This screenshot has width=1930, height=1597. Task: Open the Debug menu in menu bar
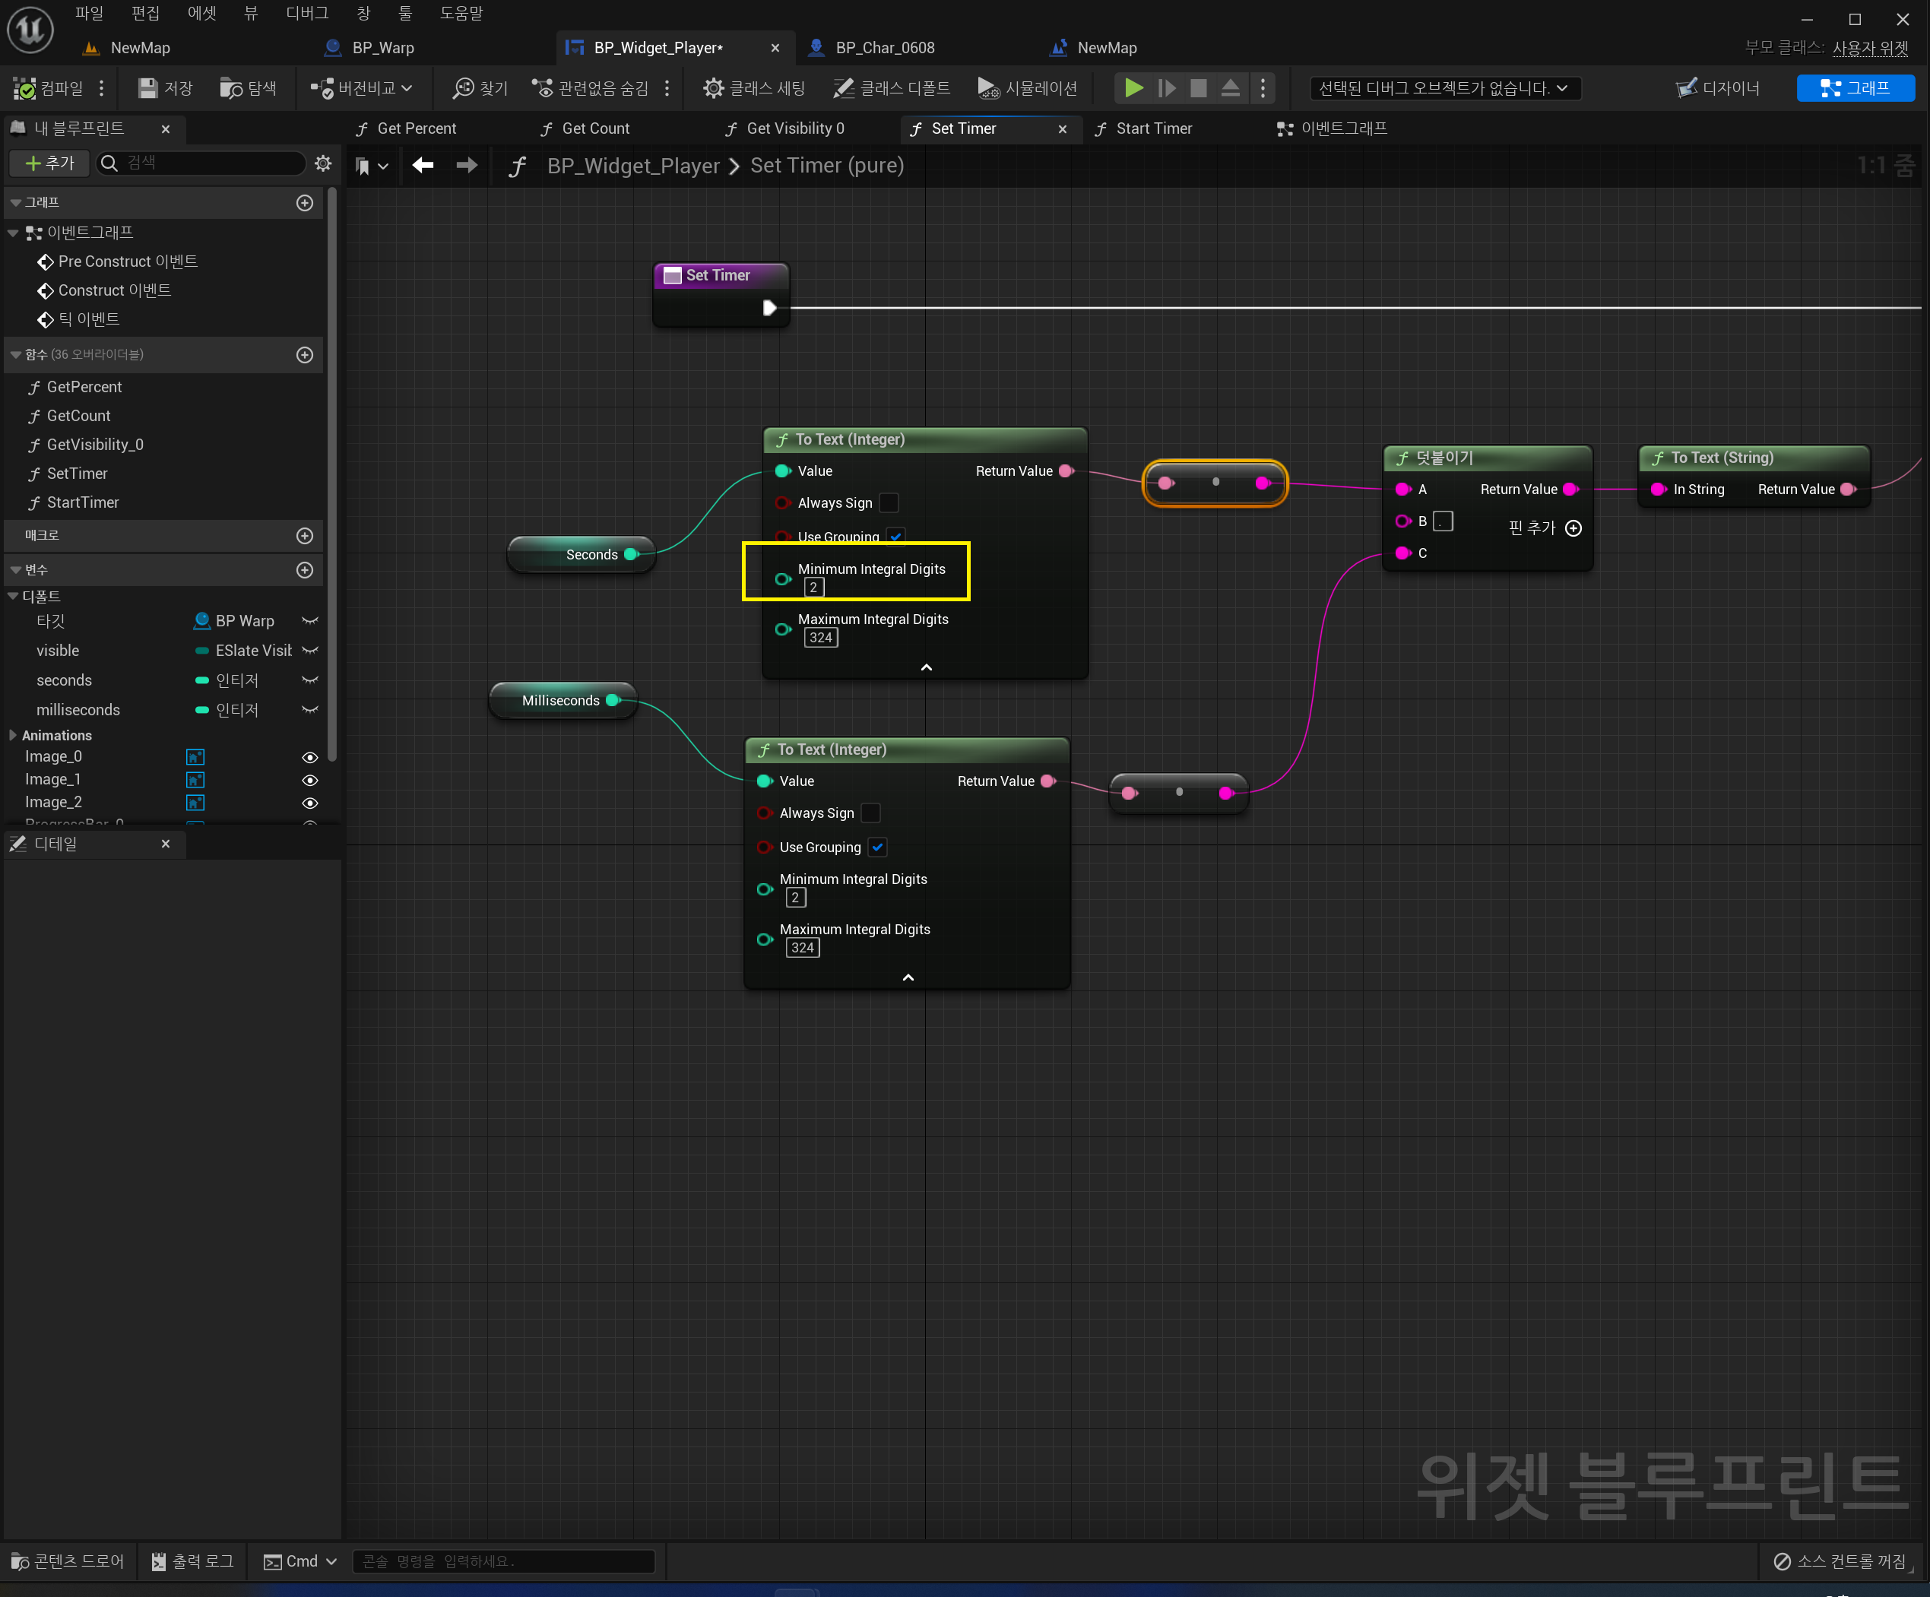[306, 13]
